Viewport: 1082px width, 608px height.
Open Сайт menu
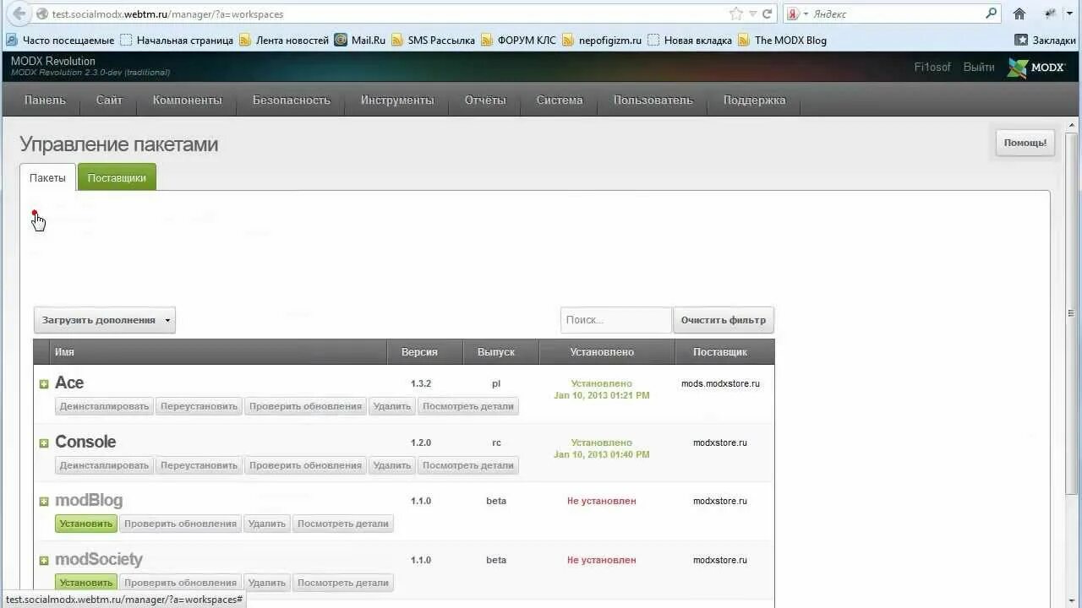point(109,100)
